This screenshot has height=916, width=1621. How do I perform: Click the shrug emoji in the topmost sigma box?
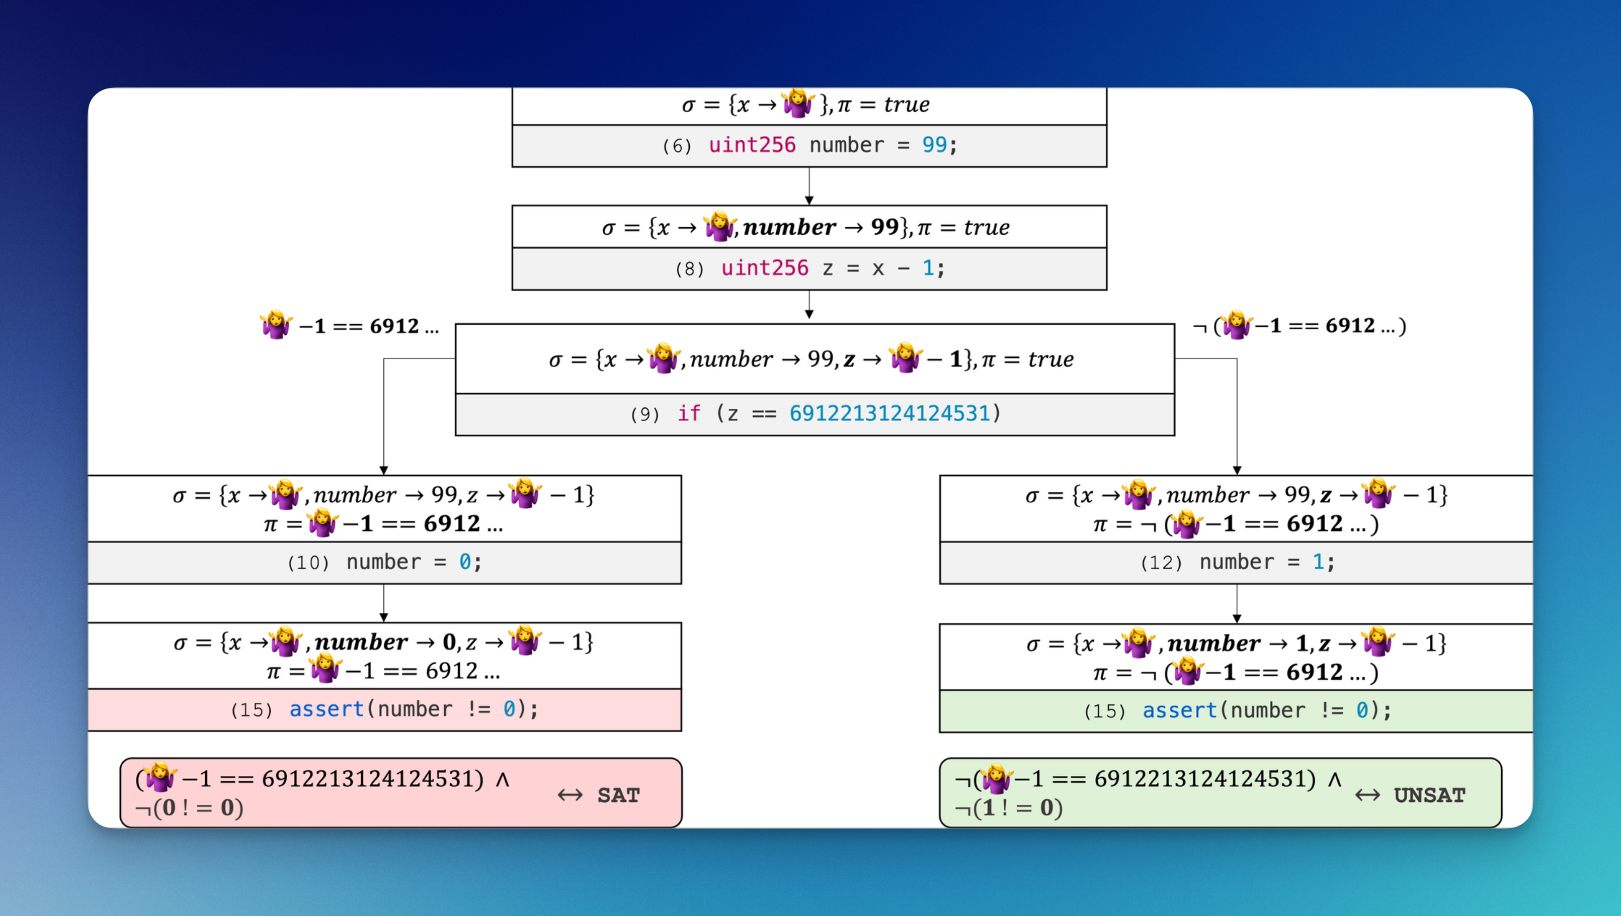coord(798,104)
